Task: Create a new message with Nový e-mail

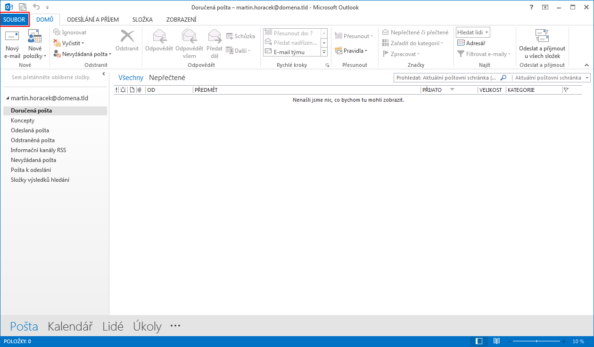Action: (12, 45)
